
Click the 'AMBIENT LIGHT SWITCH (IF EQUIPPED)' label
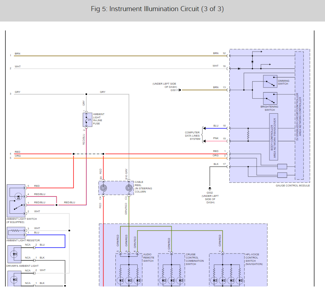(x=21, y=221)
